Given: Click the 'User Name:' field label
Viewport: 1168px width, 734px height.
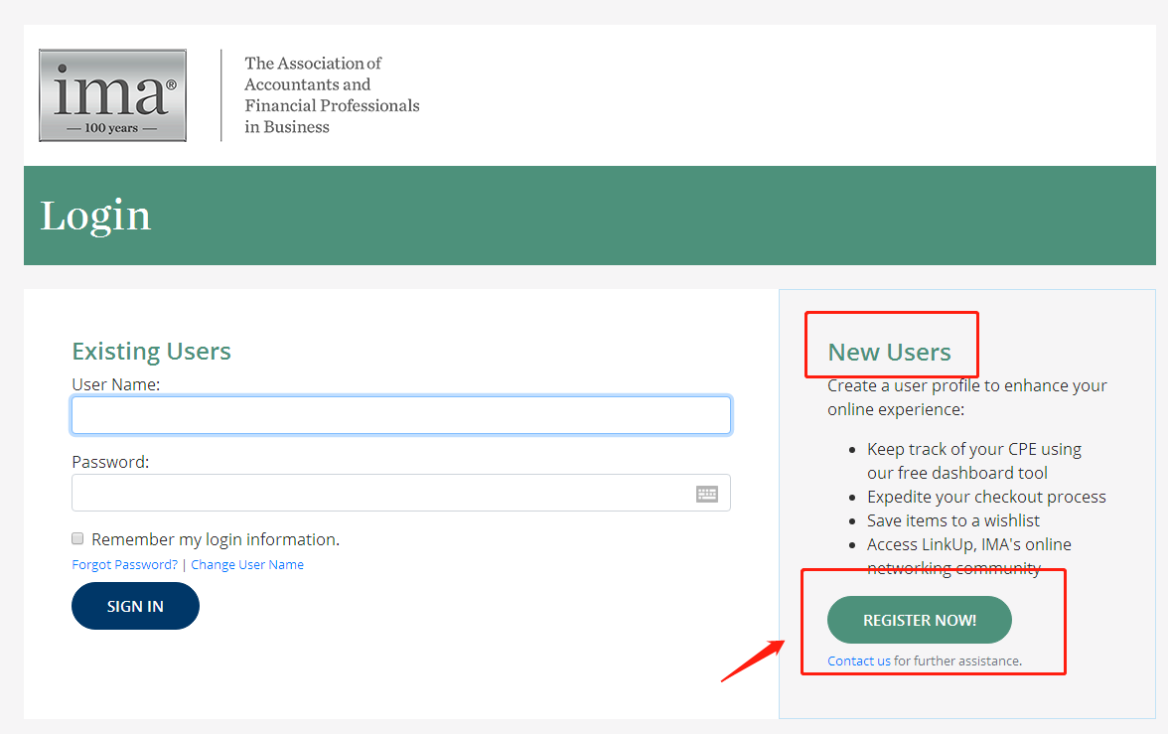Looking at the screenshot, I should (x=116, y=383).
